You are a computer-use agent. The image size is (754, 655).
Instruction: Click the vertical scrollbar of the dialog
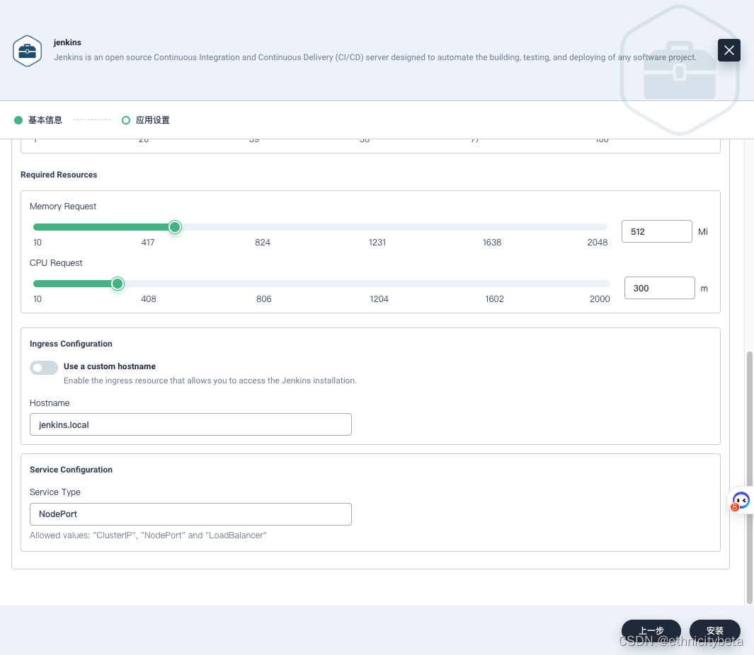pos(749,477)
